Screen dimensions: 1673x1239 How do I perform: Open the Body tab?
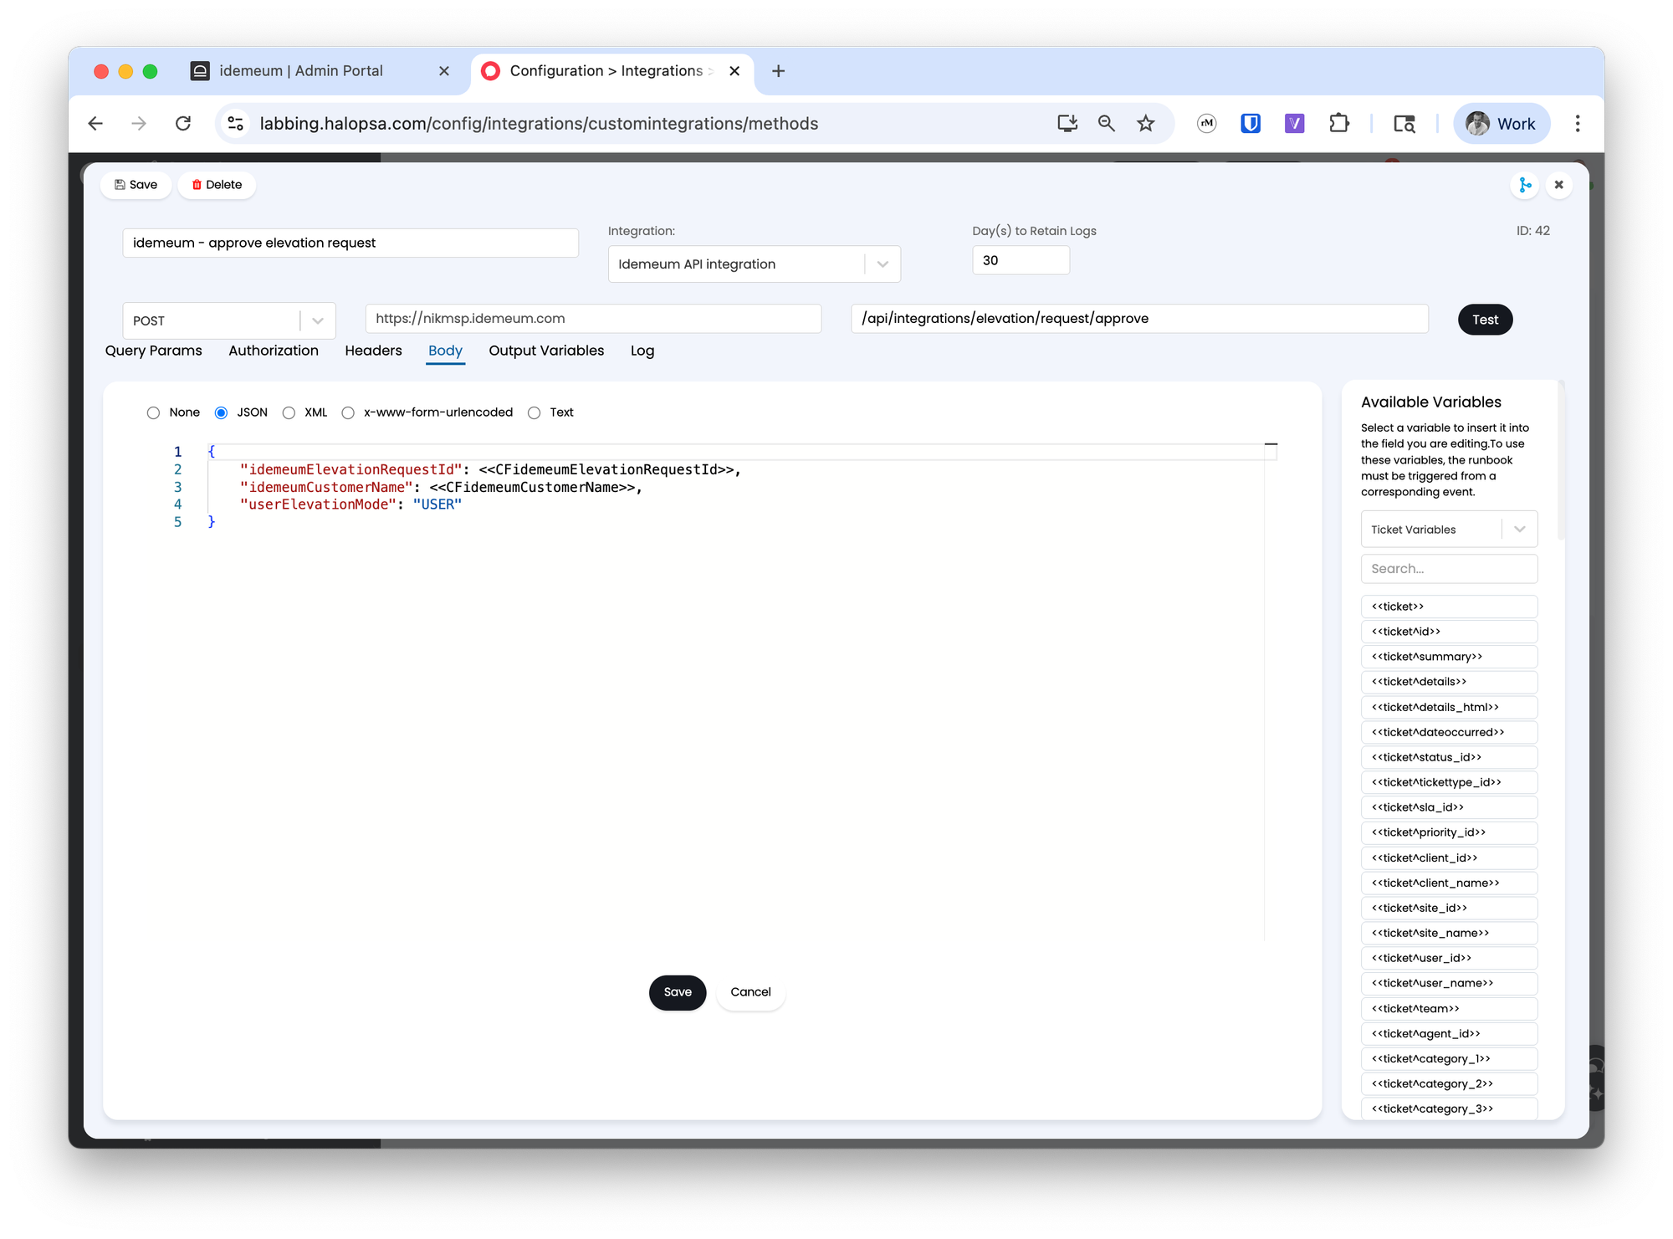pos(445,351)
